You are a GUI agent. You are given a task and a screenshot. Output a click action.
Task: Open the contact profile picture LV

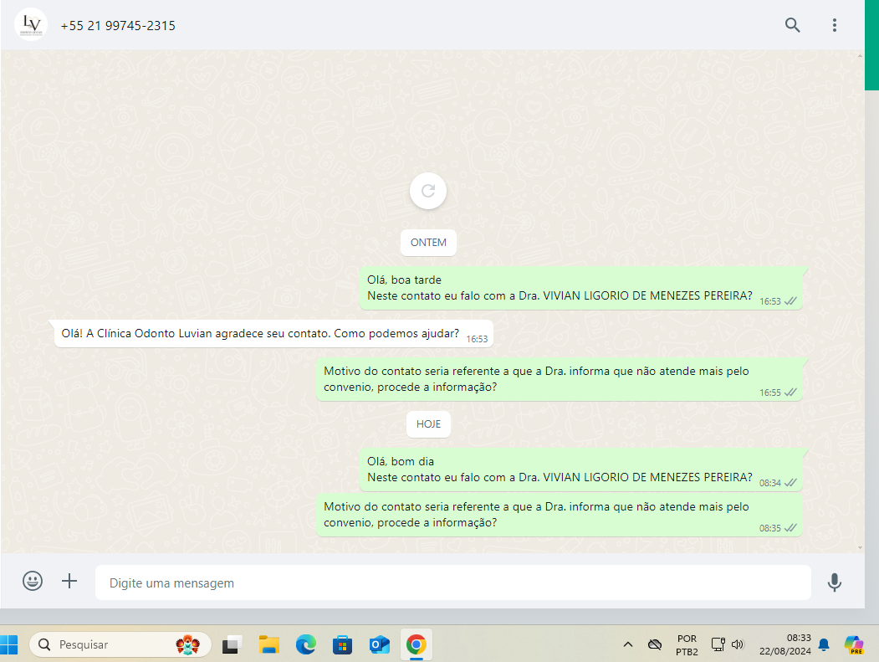click(31, 24)
